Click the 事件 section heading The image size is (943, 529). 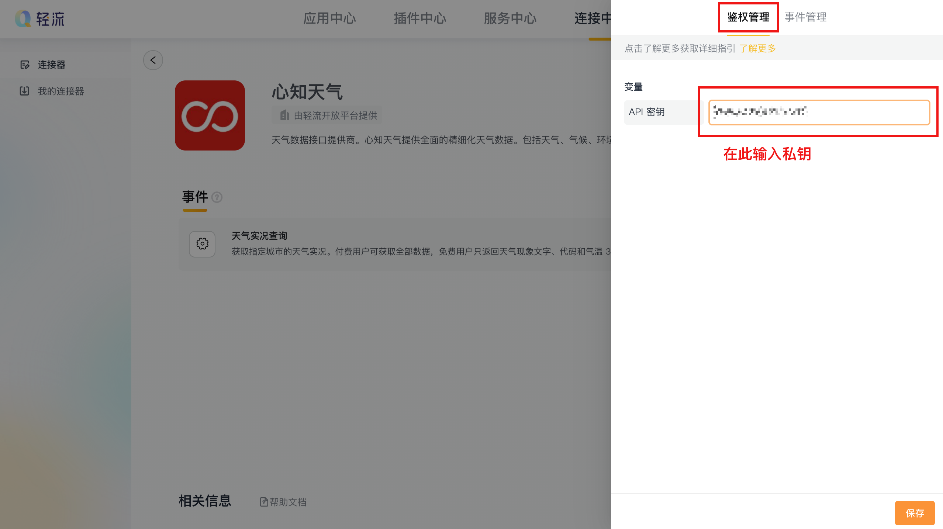tap(195, 197)
